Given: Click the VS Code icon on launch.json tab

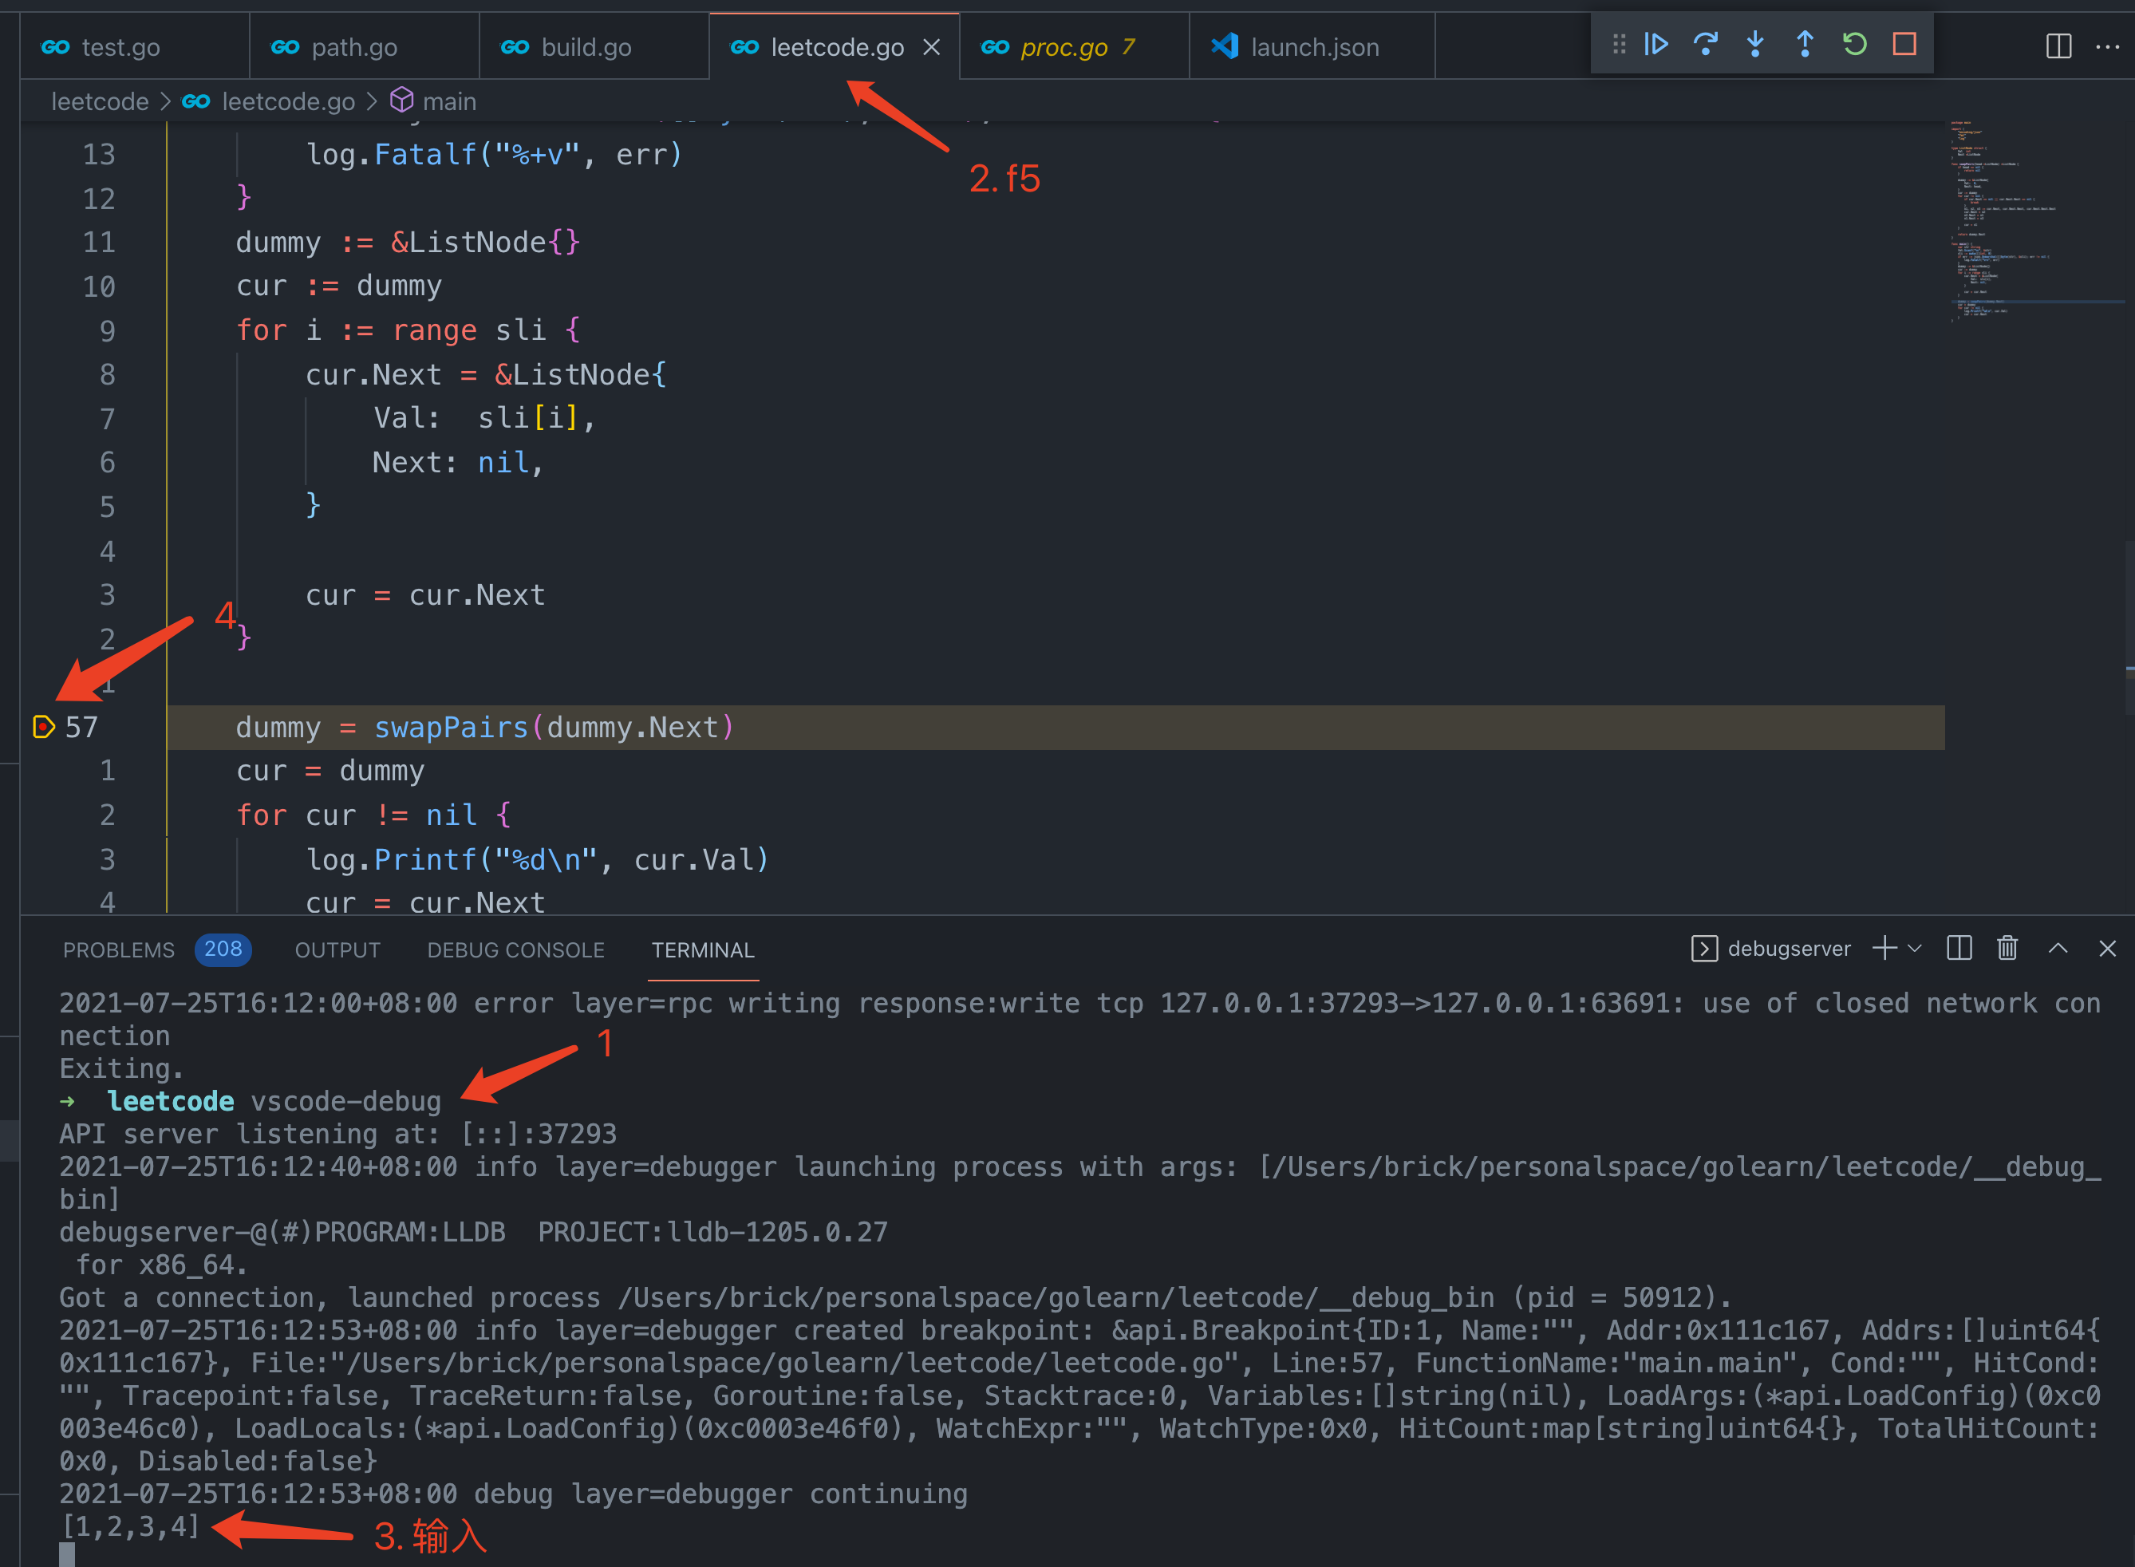Looking at the screenshot, I should (x=1225, y=46).
